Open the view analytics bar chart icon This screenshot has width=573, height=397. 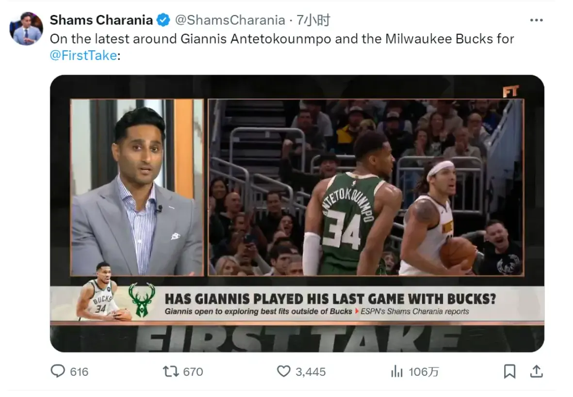click(x=397, y=371)
